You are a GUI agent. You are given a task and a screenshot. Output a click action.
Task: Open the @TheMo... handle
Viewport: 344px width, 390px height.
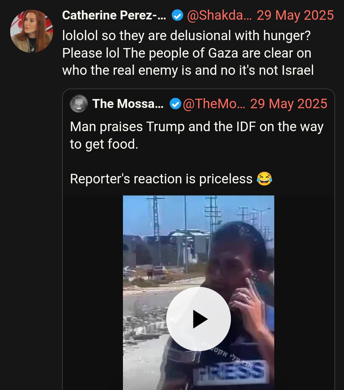(214, 104)
